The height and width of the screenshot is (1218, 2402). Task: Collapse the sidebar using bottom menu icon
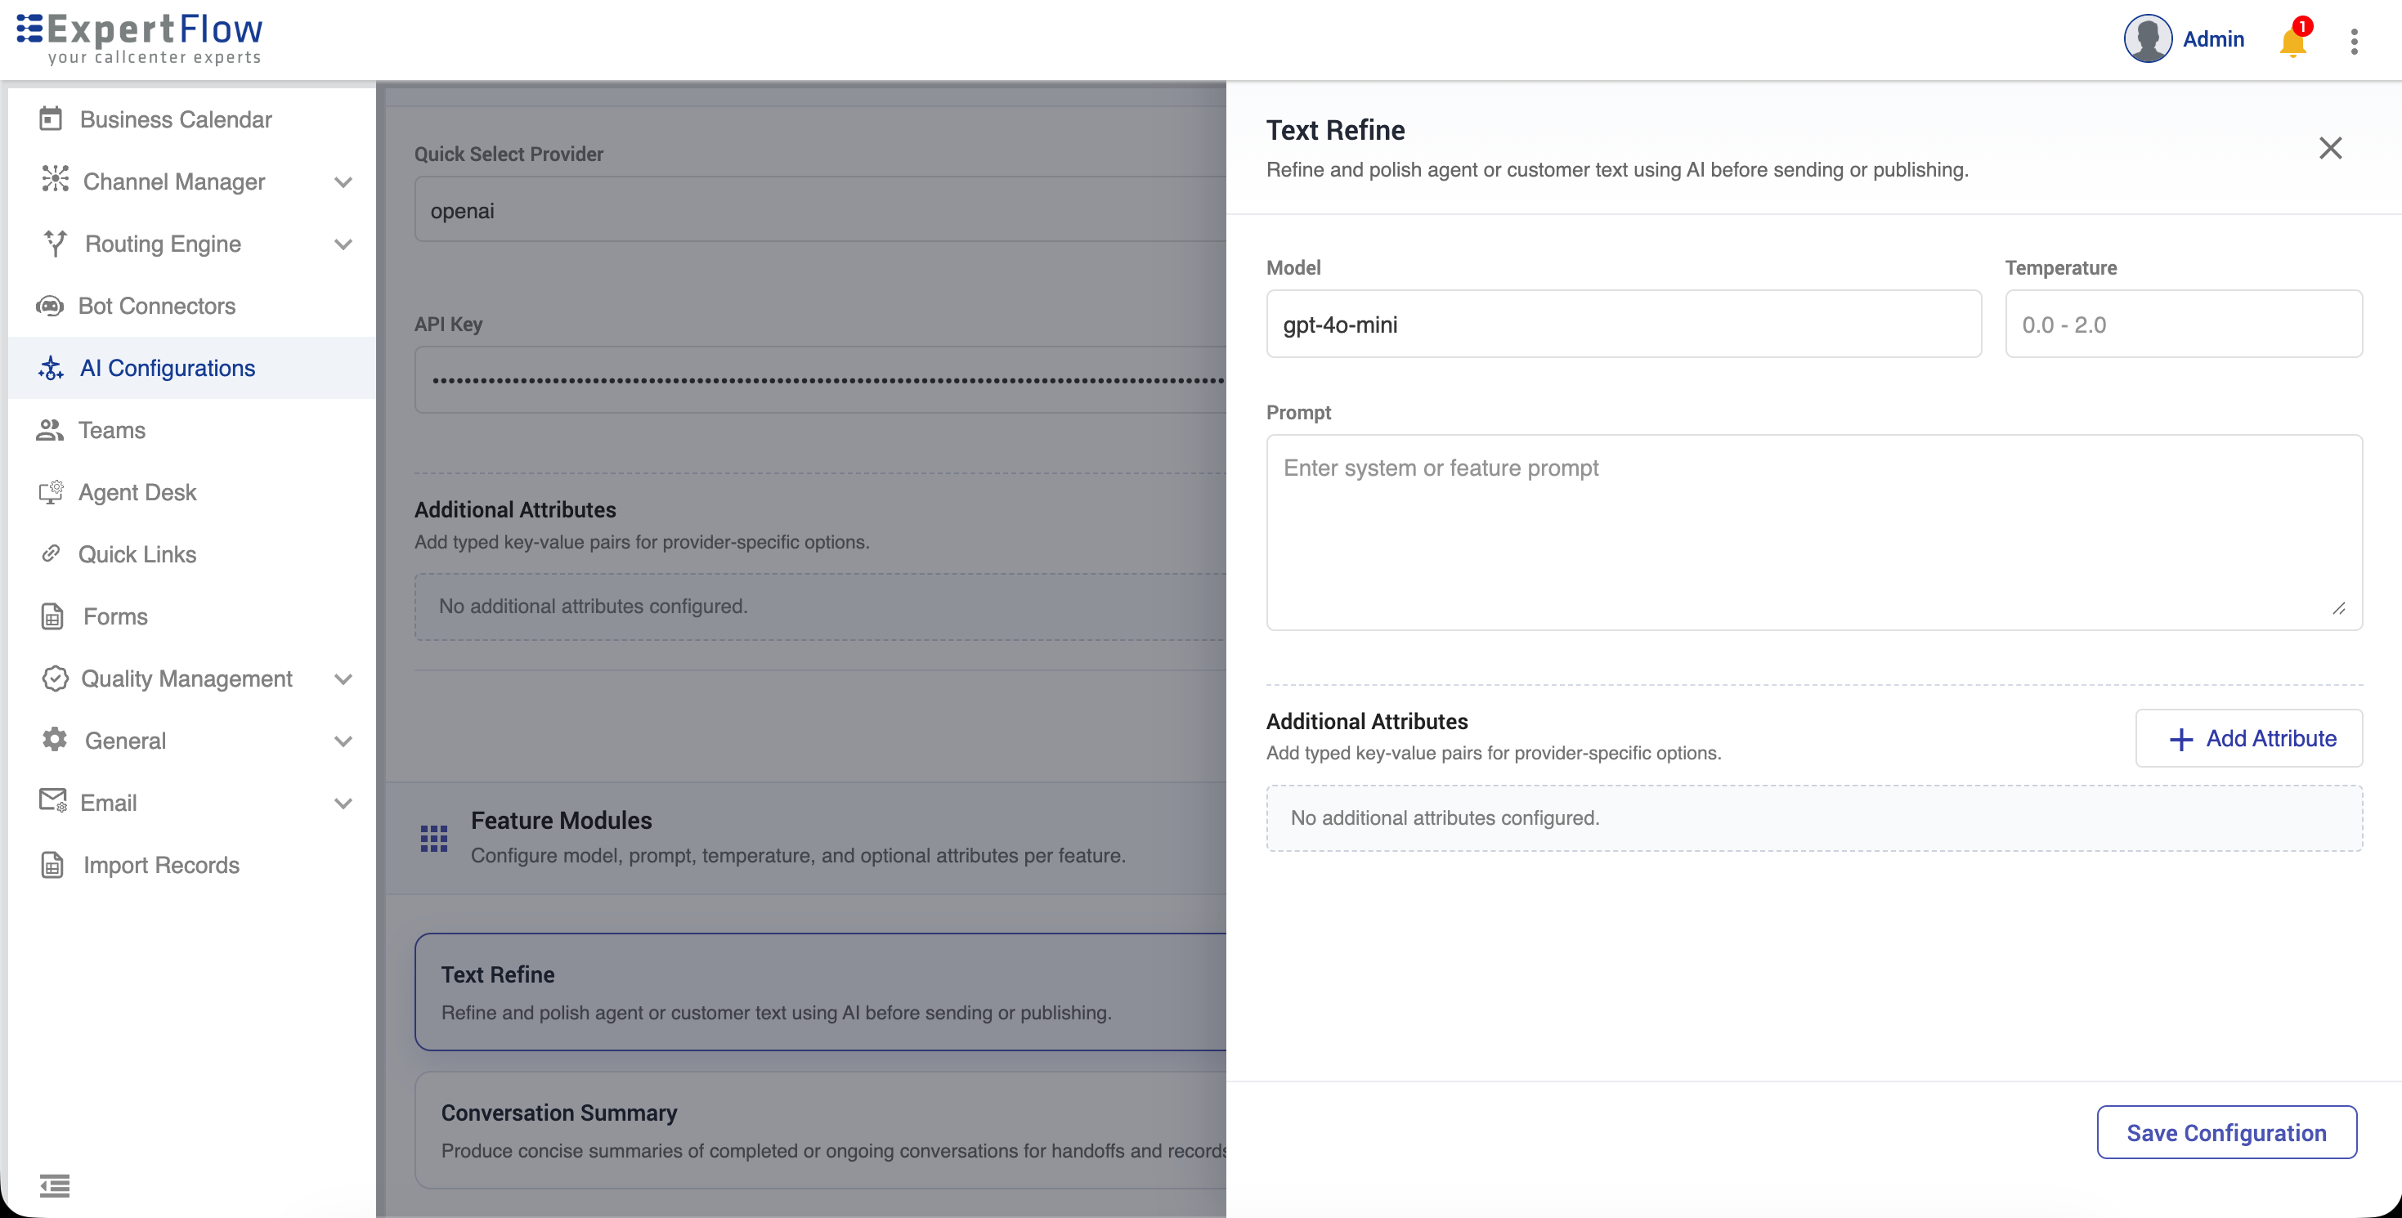click(x=55, y=1185)
